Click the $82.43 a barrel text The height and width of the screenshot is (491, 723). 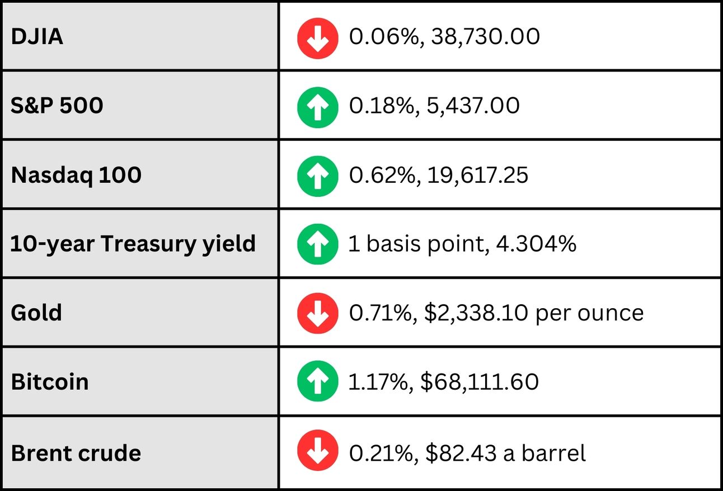[x=505, y=452]
